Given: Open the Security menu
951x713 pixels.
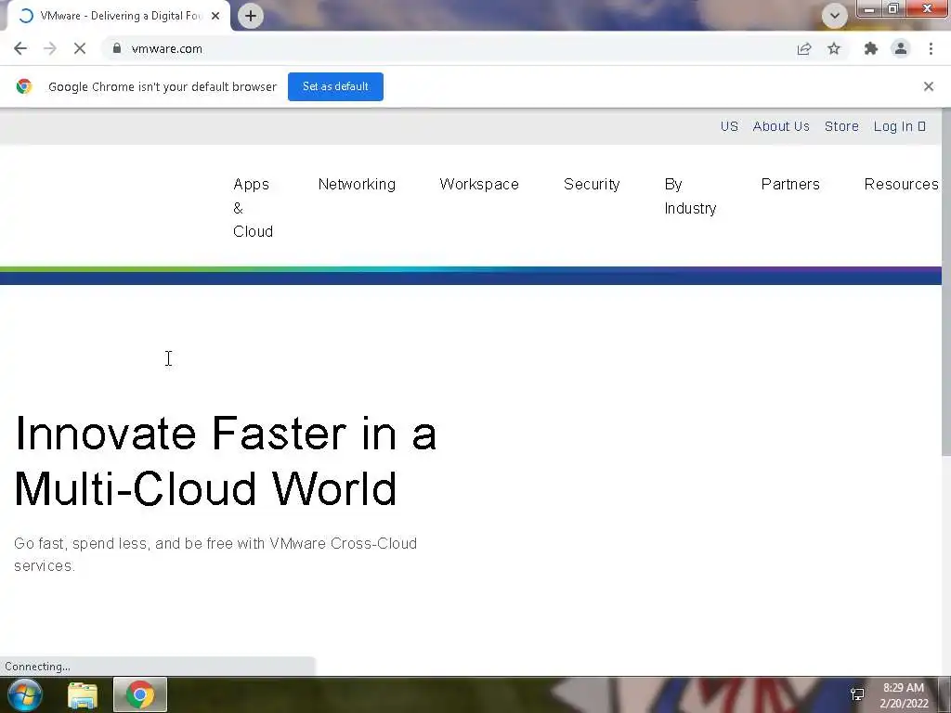Looking at the screenshot, I should coord(592,184).
